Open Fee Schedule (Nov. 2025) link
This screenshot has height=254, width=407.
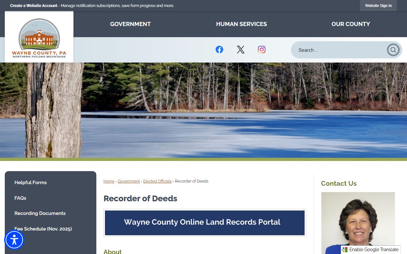tap(43, 229)
